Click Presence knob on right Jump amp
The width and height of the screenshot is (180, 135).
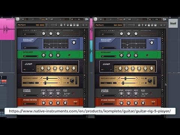point(151,68)
